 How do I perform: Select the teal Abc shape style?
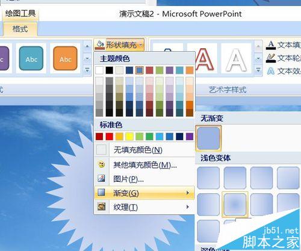31,58
